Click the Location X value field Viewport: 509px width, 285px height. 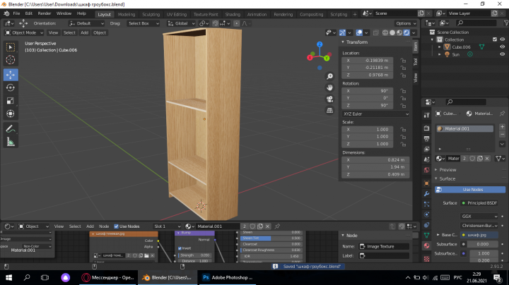click(x=367, y=61)
